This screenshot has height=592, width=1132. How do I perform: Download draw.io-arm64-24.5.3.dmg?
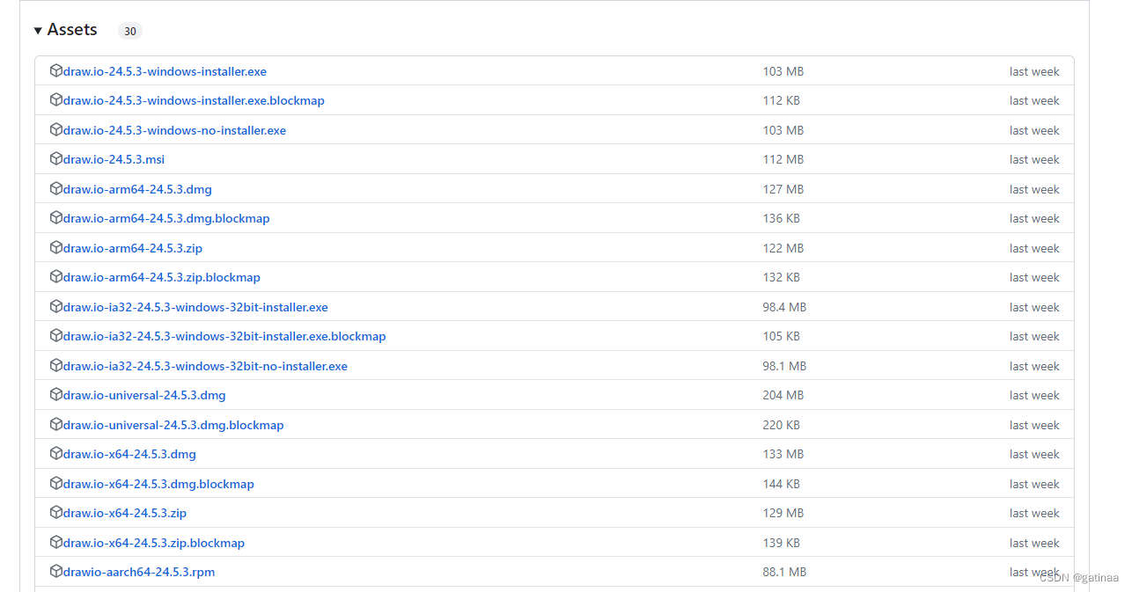click(x=137, y=189)
